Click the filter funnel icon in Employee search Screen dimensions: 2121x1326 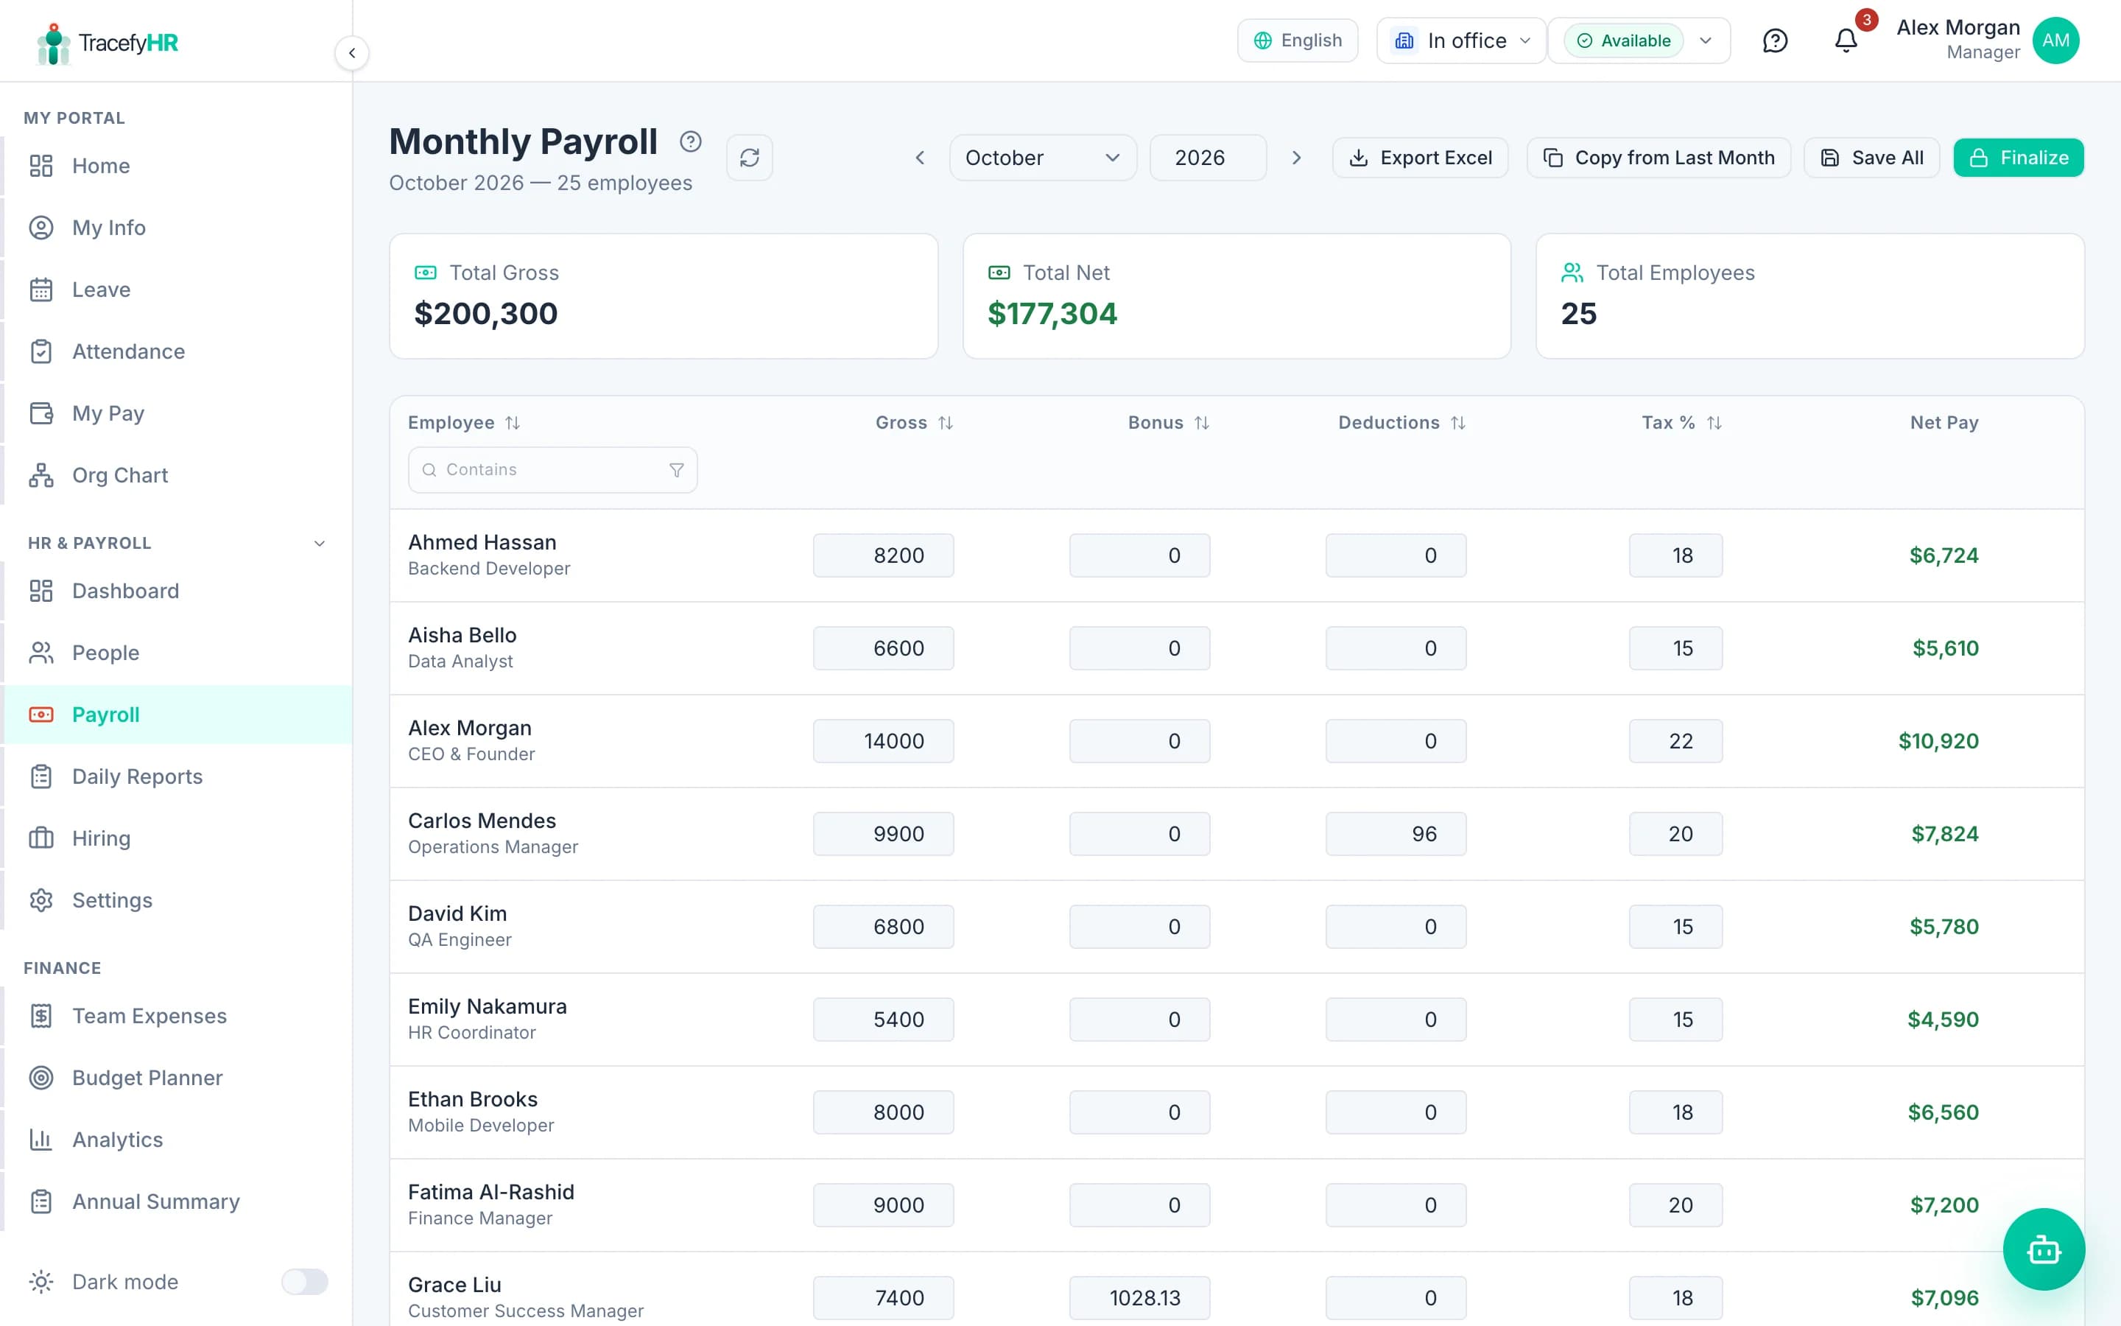coord(676,470)
